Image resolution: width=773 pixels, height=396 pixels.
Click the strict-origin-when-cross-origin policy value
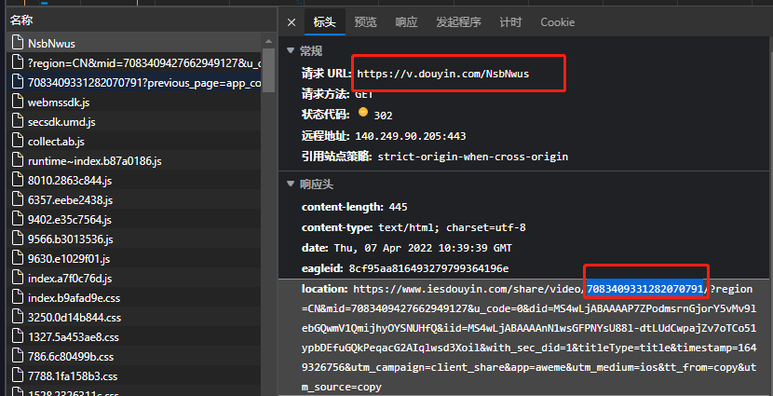point(473,157)
